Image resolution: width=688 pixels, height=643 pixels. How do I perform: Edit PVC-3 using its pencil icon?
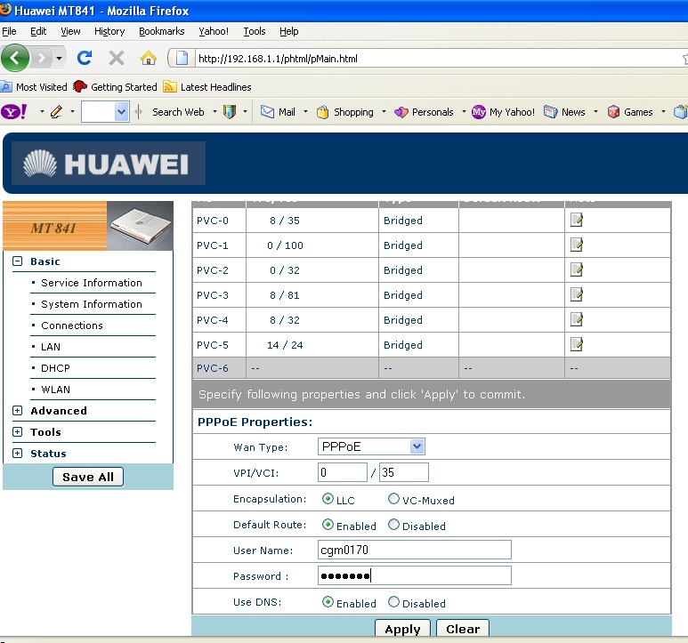577,294
